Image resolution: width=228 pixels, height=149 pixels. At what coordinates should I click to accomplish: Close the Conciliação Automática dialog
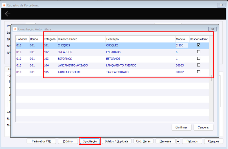[x=212, y=29]
